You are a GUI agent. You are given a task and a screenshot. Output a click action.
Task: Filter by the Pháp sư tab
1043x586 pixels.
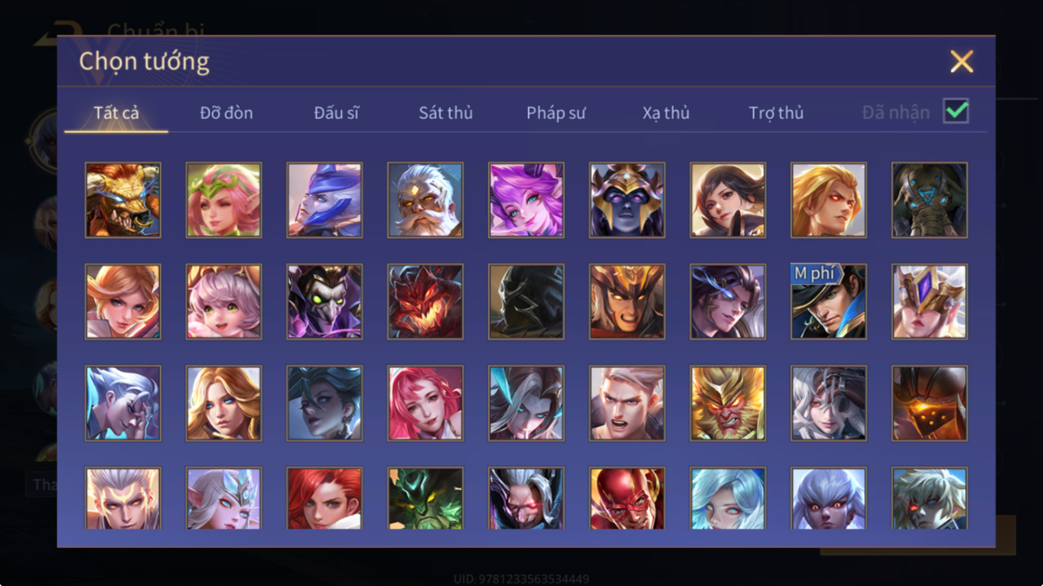(x=556, y=112)
